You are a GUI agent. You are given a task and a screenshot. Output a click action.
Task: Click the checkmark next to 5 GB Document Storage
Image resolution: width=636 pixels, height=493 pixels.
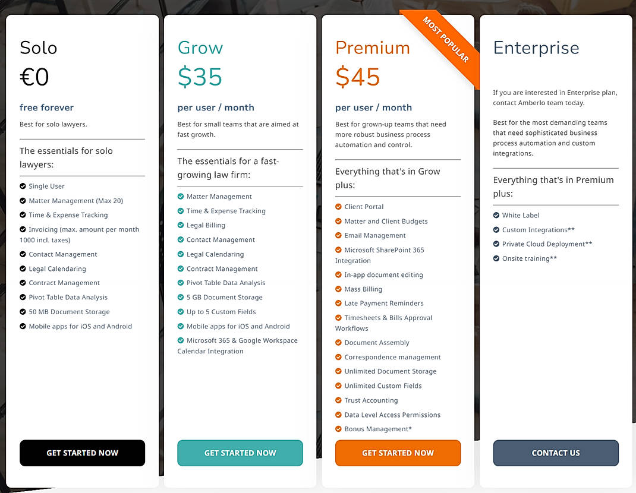[x=181, y=297]
